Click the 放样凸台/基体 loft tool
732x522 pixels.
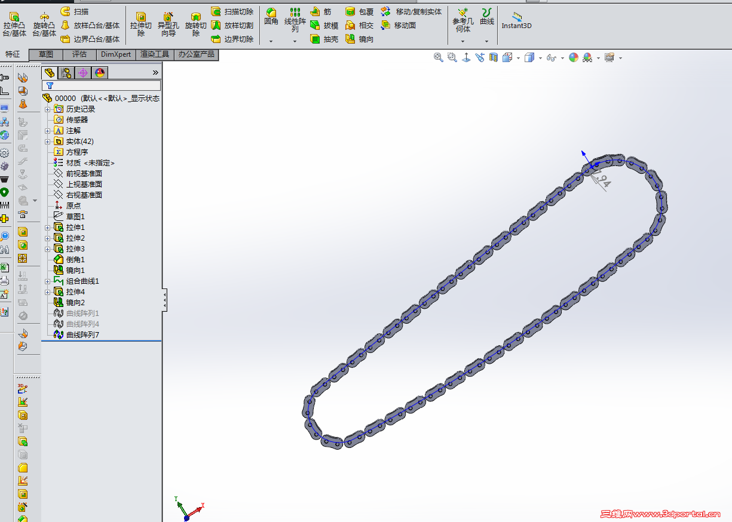[x=90, y=25]
